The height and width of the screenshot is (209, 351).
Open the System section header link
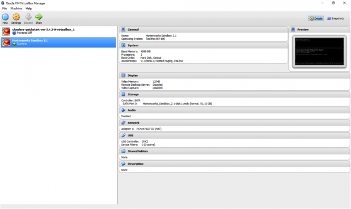pos(133,45)
